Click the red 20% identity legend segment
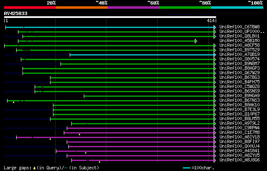 coord(30,8)
